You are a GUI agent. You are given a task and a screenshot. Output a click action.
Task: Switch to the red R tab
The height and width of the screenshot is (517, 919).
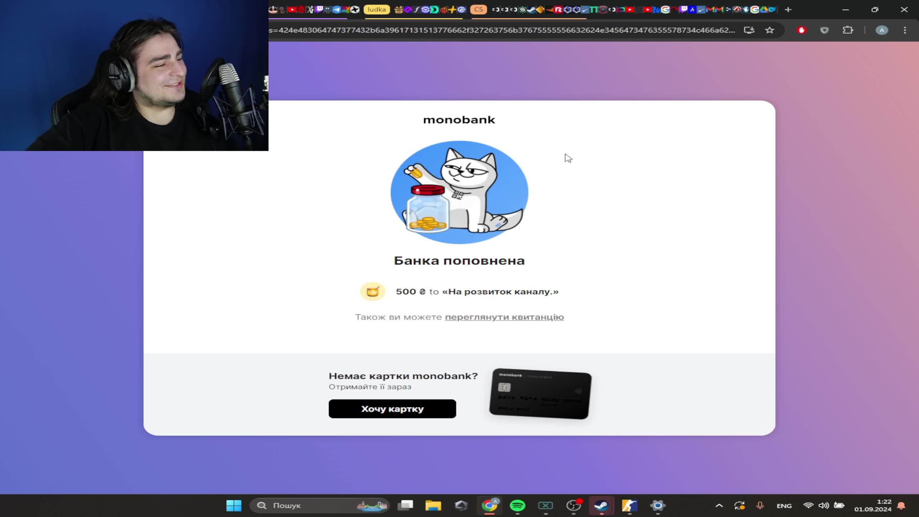click(558, 10)
